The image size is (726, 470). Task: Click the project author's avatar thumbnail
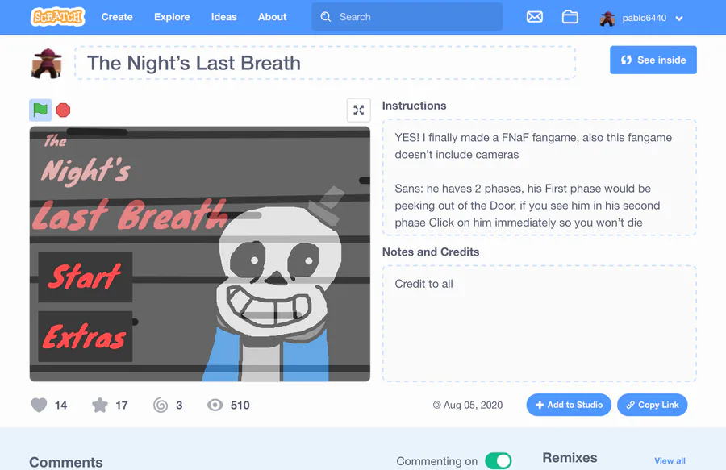(x=47, y=63)
